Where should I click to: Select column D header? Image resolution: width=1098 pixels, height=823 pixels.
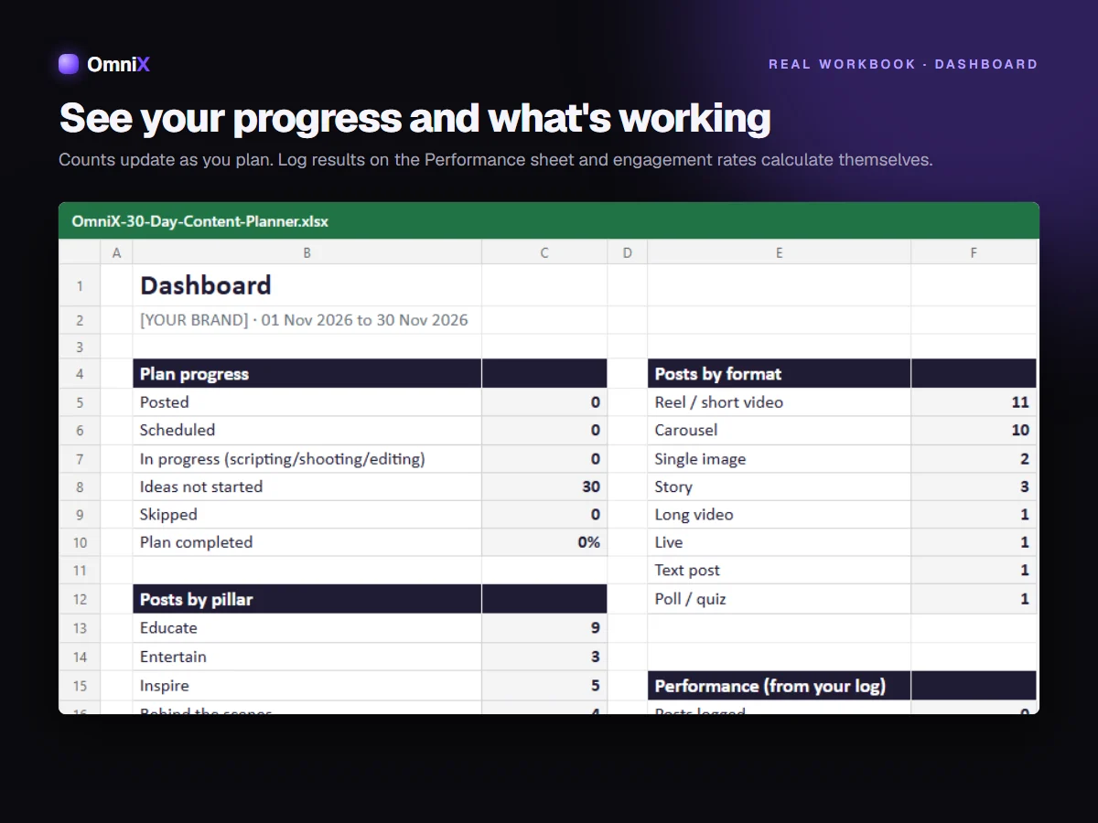tap(627, 252)
